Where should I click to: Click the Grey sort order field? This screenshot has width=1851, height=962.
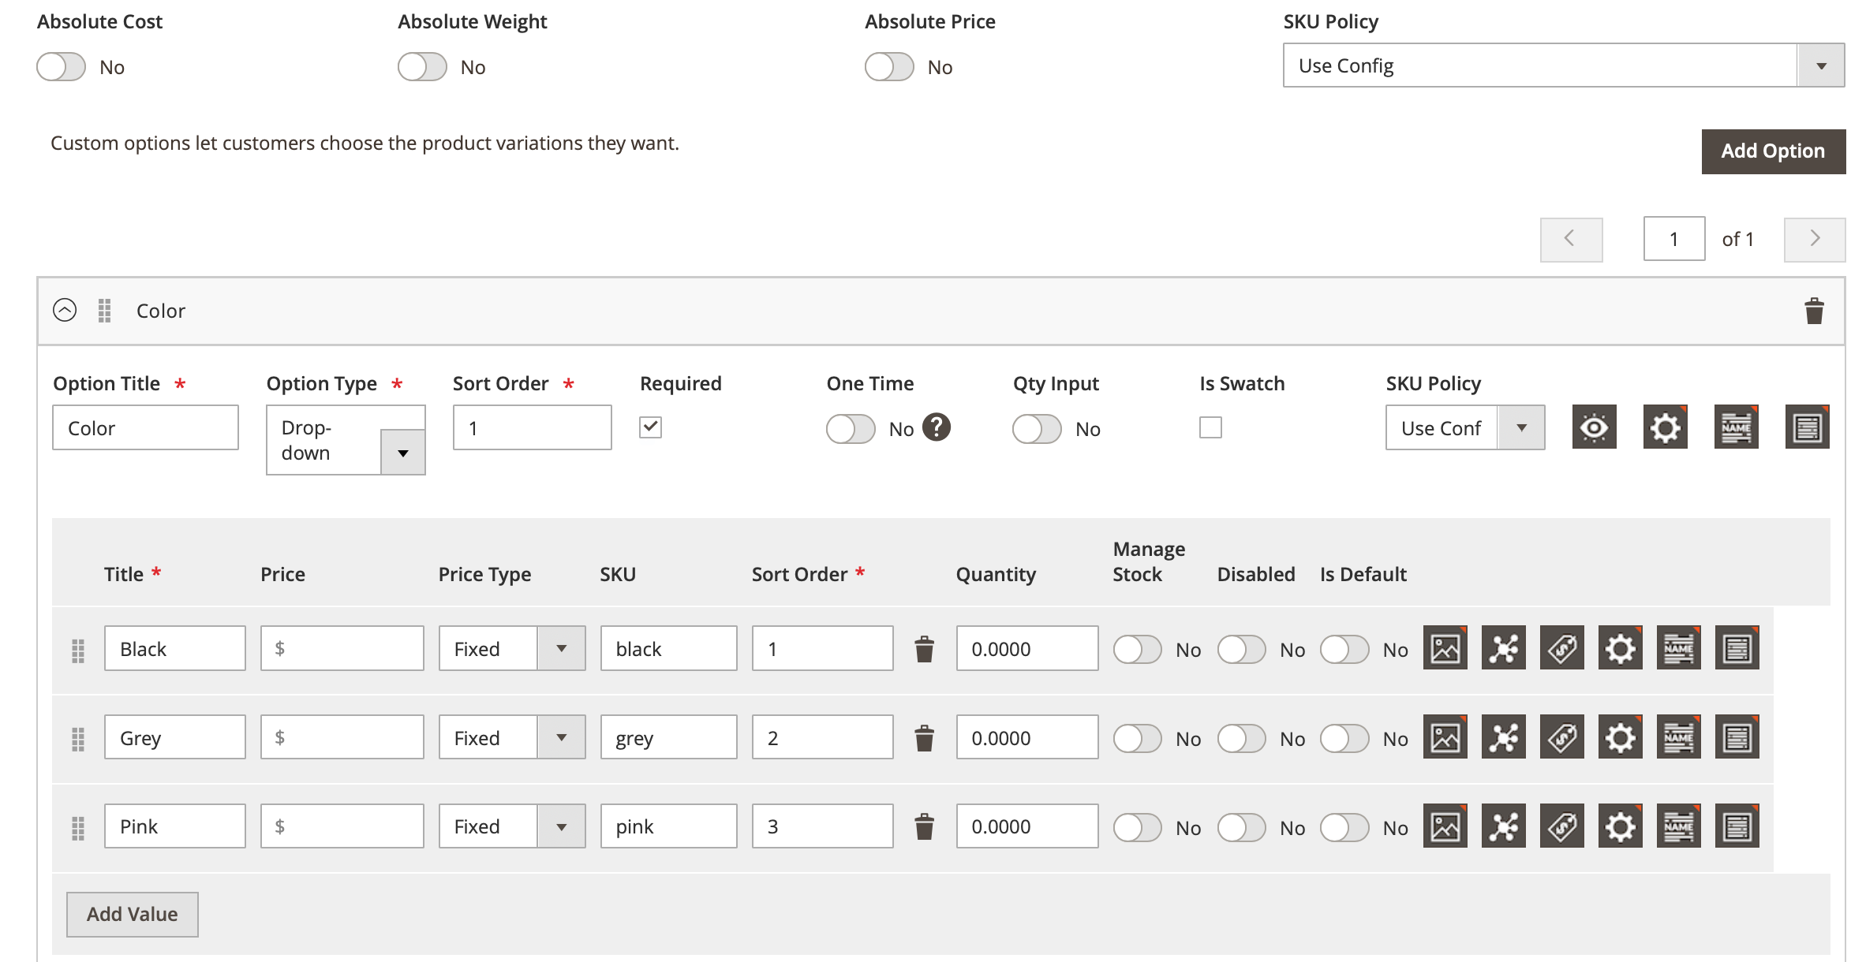tap(822, 738)
